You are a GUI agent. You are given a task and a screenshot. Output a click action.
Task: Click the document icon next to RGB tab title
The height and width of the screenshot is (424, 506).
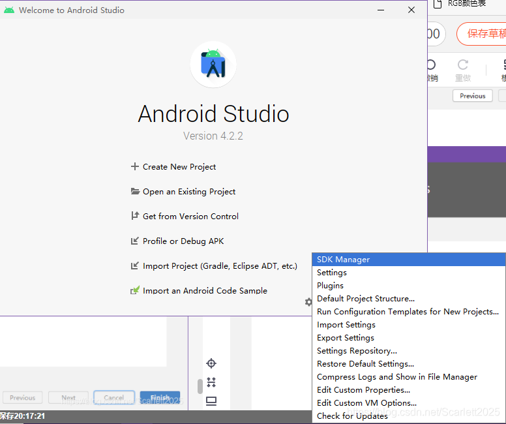click(x=438, y=4)
